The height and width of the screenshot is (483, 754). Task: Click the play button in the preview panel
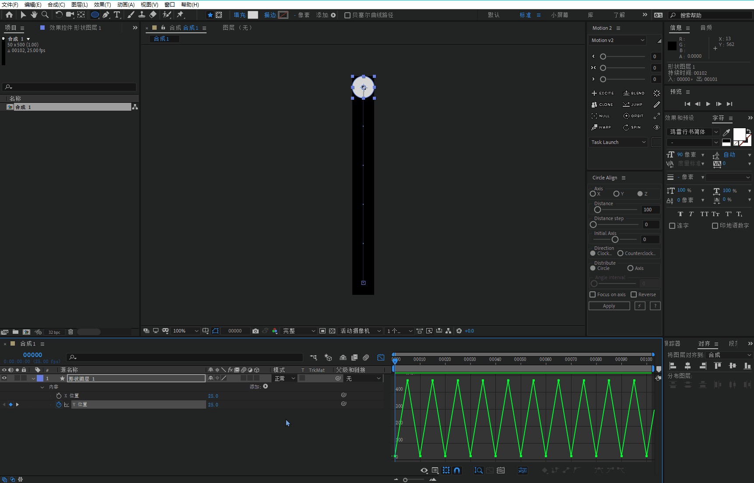point(708,104)
